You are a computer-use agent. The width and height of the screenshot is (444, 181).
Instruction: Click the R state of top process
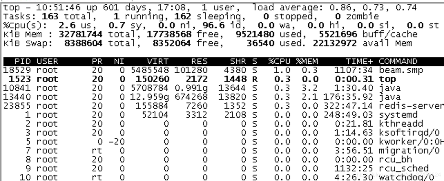click(x=255, y=79)
